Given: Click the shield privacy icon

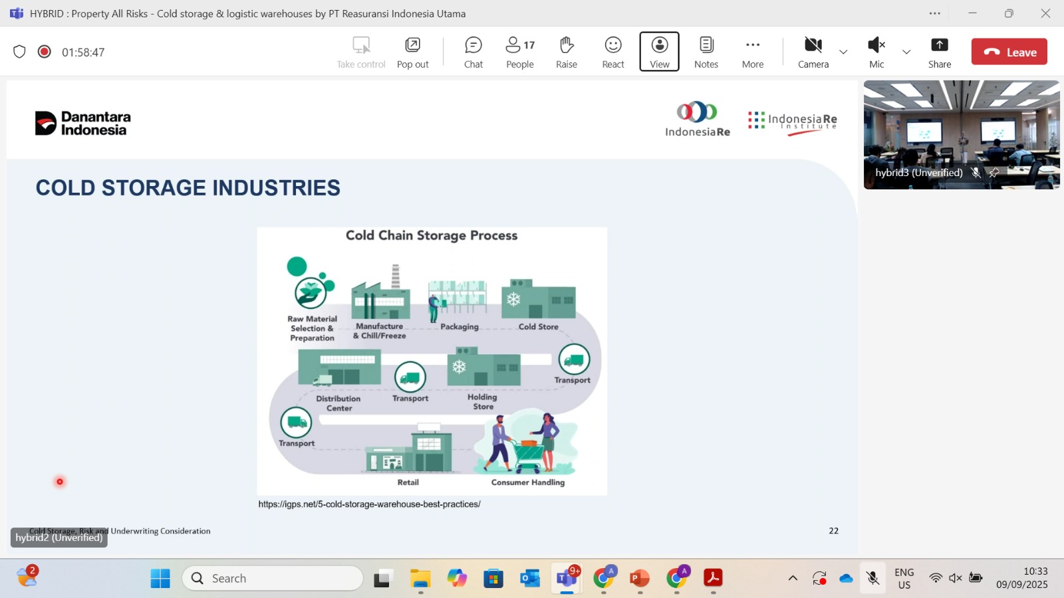Looking at the screenshot, I should 19,52.
